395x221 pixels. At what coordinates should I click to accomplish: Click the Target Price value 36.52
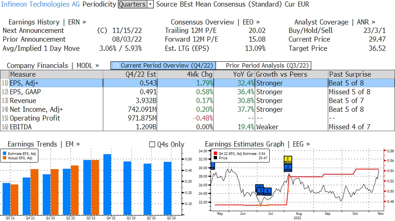(377, 48)
